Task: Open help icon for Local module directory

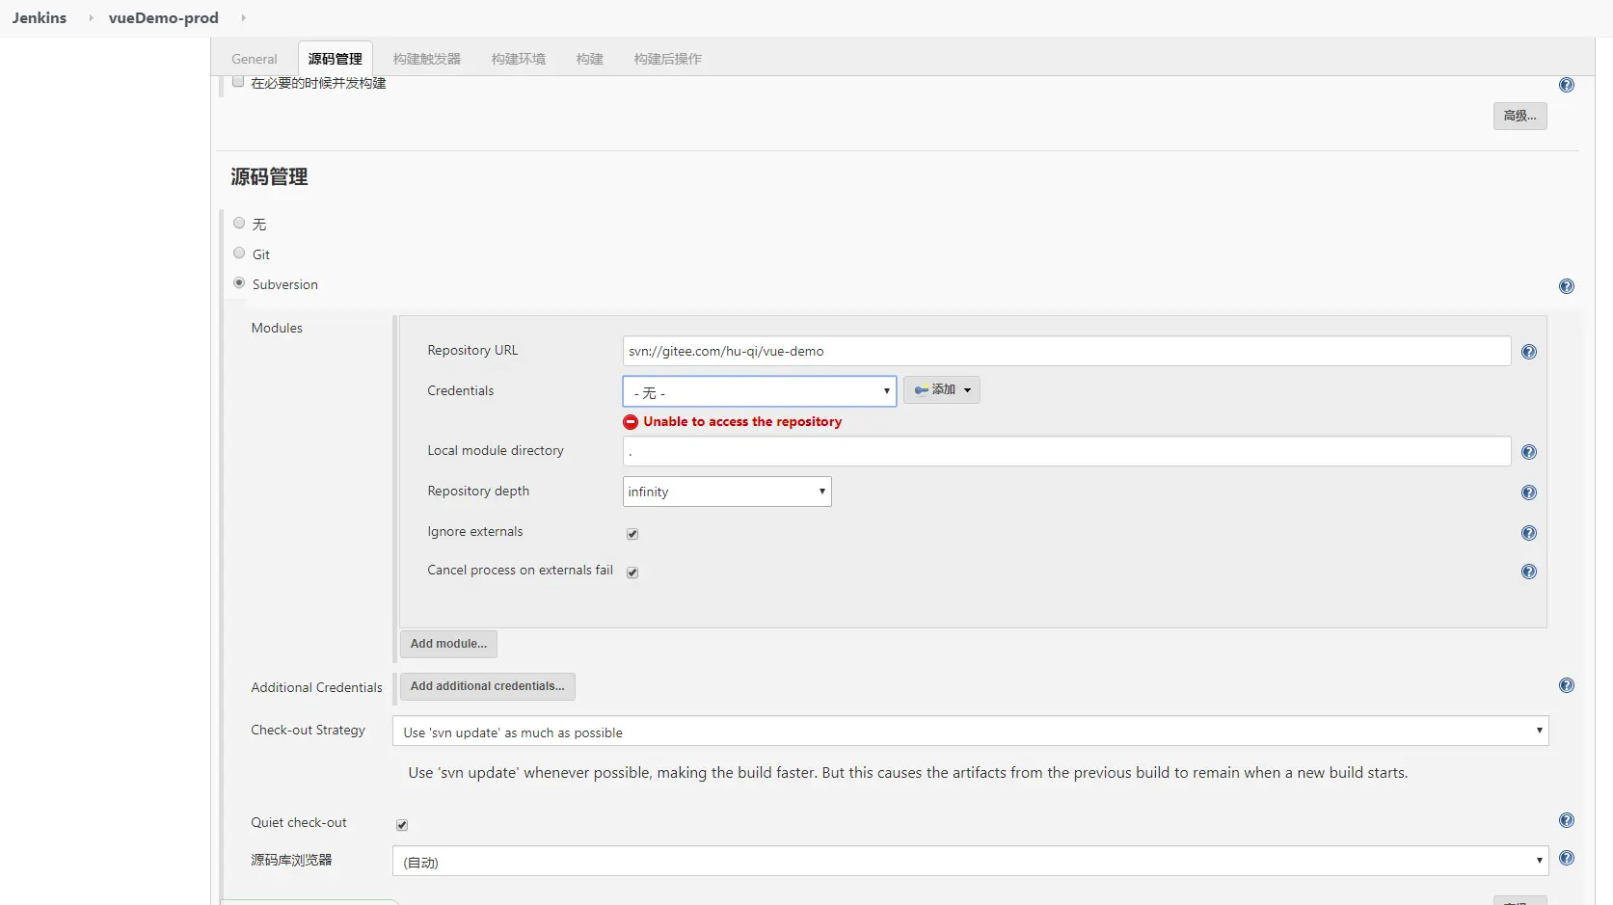Action: point(1529,452)
